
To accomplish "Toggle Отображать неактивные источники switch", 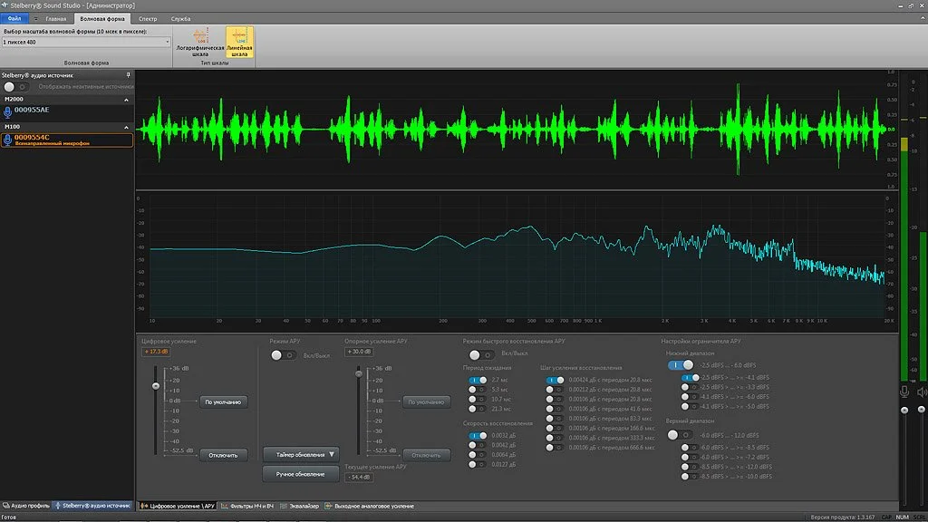I will pos(15,87).
